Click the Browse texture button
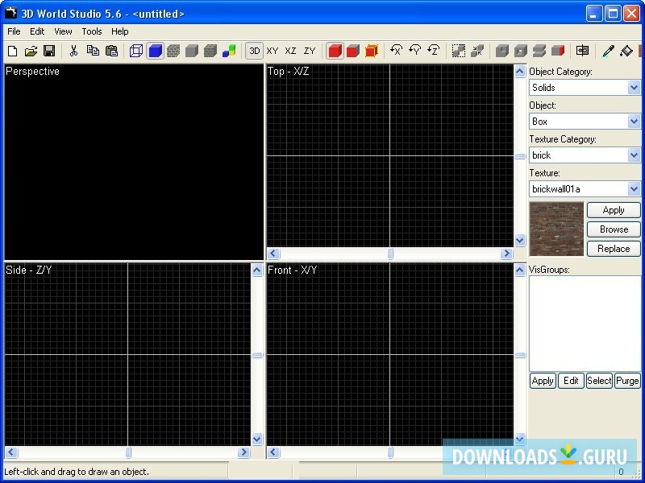This screenshot has width=645, height=483. [614, 229]
